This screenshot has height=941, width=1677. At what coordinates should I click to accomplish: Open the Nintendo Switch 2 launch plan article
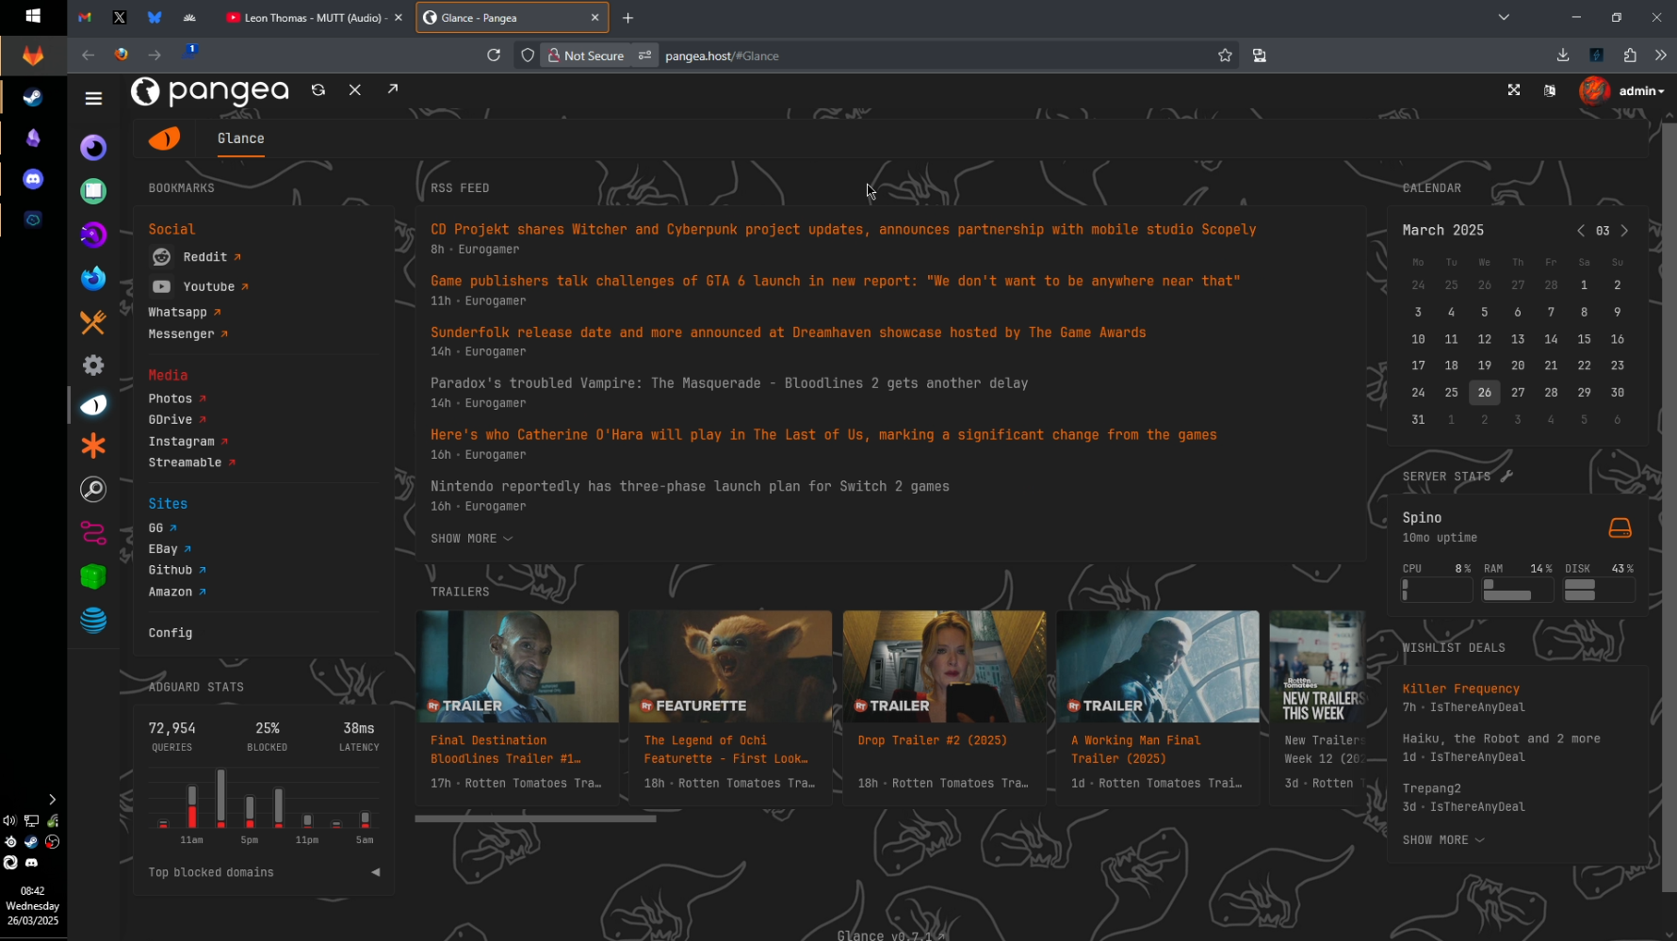click(690, 487)
